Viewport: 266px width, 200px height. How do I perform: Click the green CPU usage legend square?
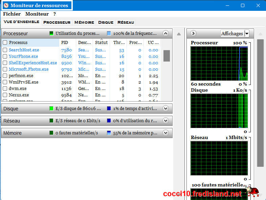tap(51, 34)
